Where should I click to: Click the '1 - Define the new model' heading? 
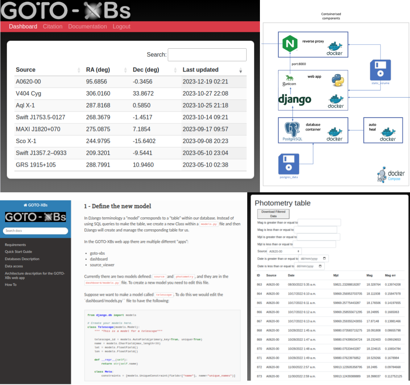[x=117, y=206]
